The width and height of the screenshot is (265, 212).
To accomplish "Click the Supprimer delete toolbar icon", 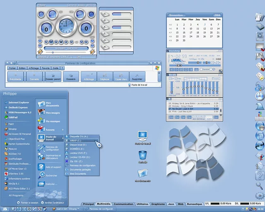I will point(137,77).
